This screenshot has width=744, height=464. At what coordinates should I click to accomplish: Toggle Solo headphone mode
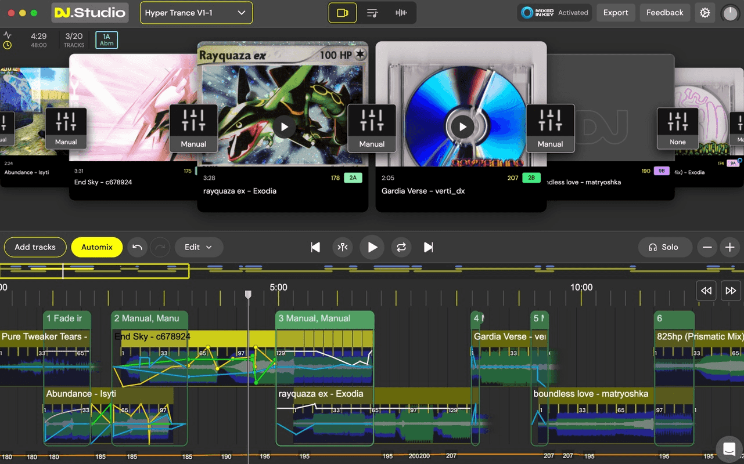coord(664,247)
